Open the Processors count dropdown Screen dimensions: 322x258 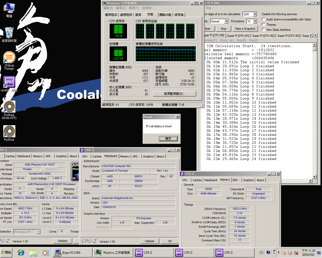(255, 21)
